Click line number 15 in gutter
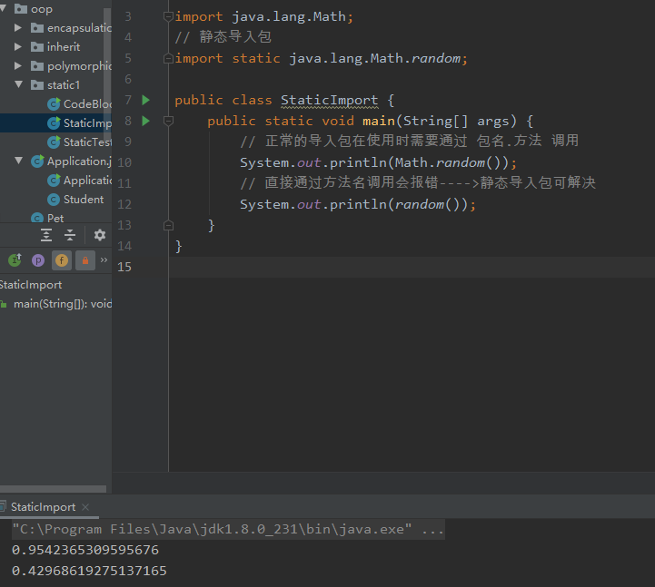The width and height of the screenshot is (655, 587). (124, 267)
